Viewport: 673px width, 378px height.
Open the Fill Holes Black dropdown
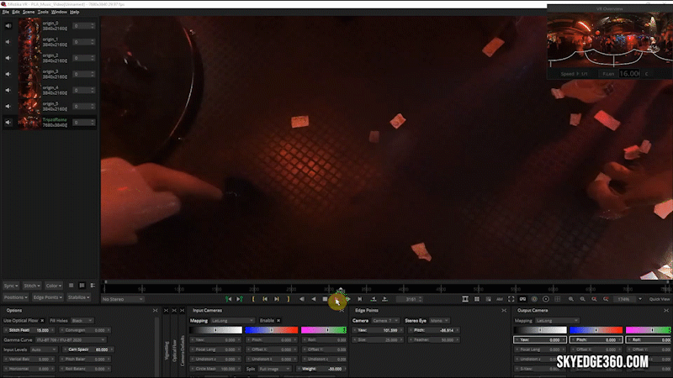click(82, 321)
